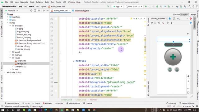
Task: Select botton_add.png in drawable folder
Action: tap(24, 35)
